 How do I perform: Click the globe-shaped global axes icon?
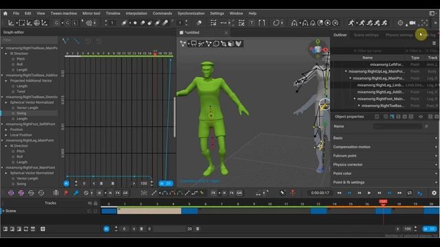pos(36,23)
